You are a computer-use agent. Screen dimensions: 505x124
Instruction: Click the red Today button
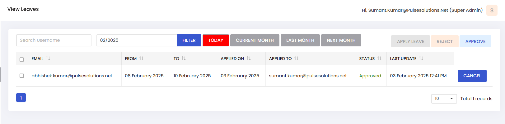click(x=216, y=40)
